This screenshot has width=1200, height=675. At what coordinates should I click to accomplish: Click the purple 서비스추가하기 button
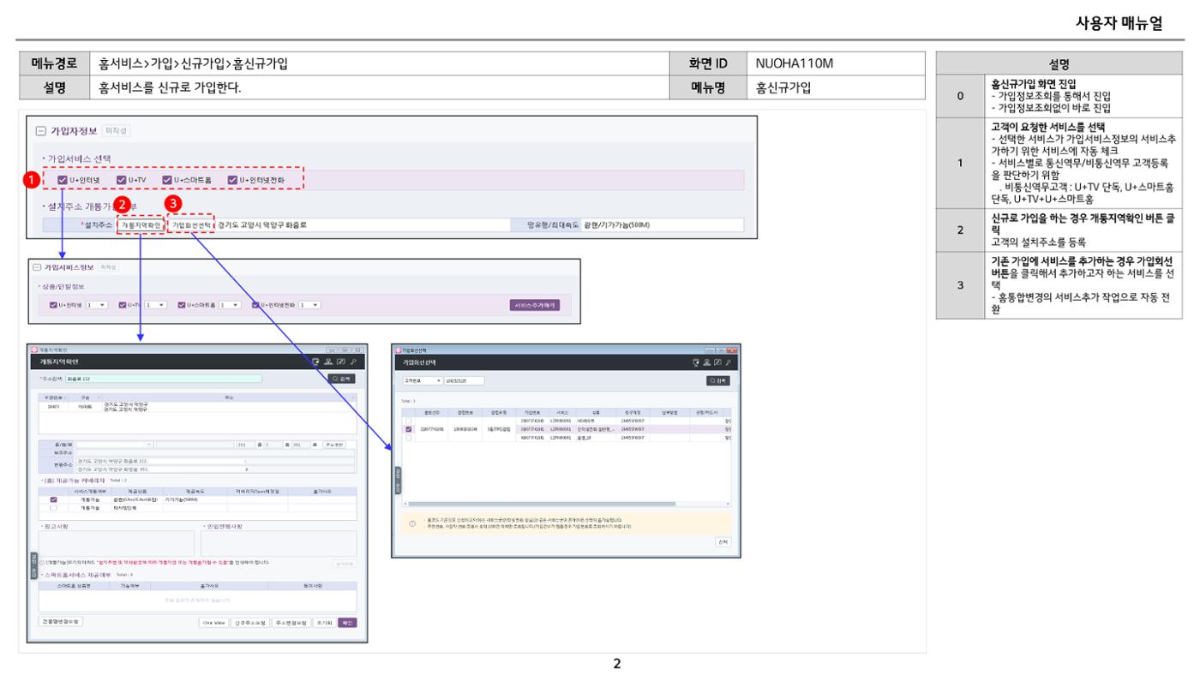535,304
